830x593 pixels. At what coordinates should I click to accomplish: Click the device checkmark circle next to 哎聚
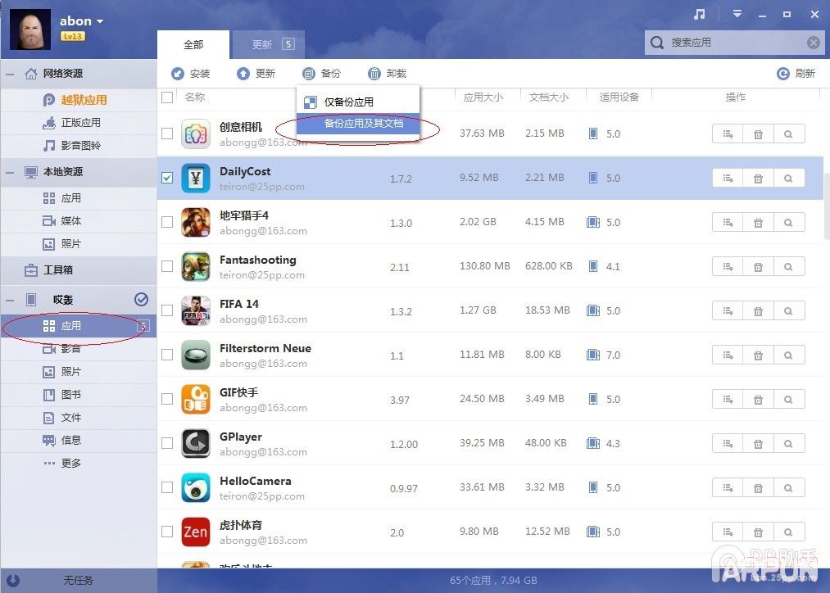coord(141,299)
